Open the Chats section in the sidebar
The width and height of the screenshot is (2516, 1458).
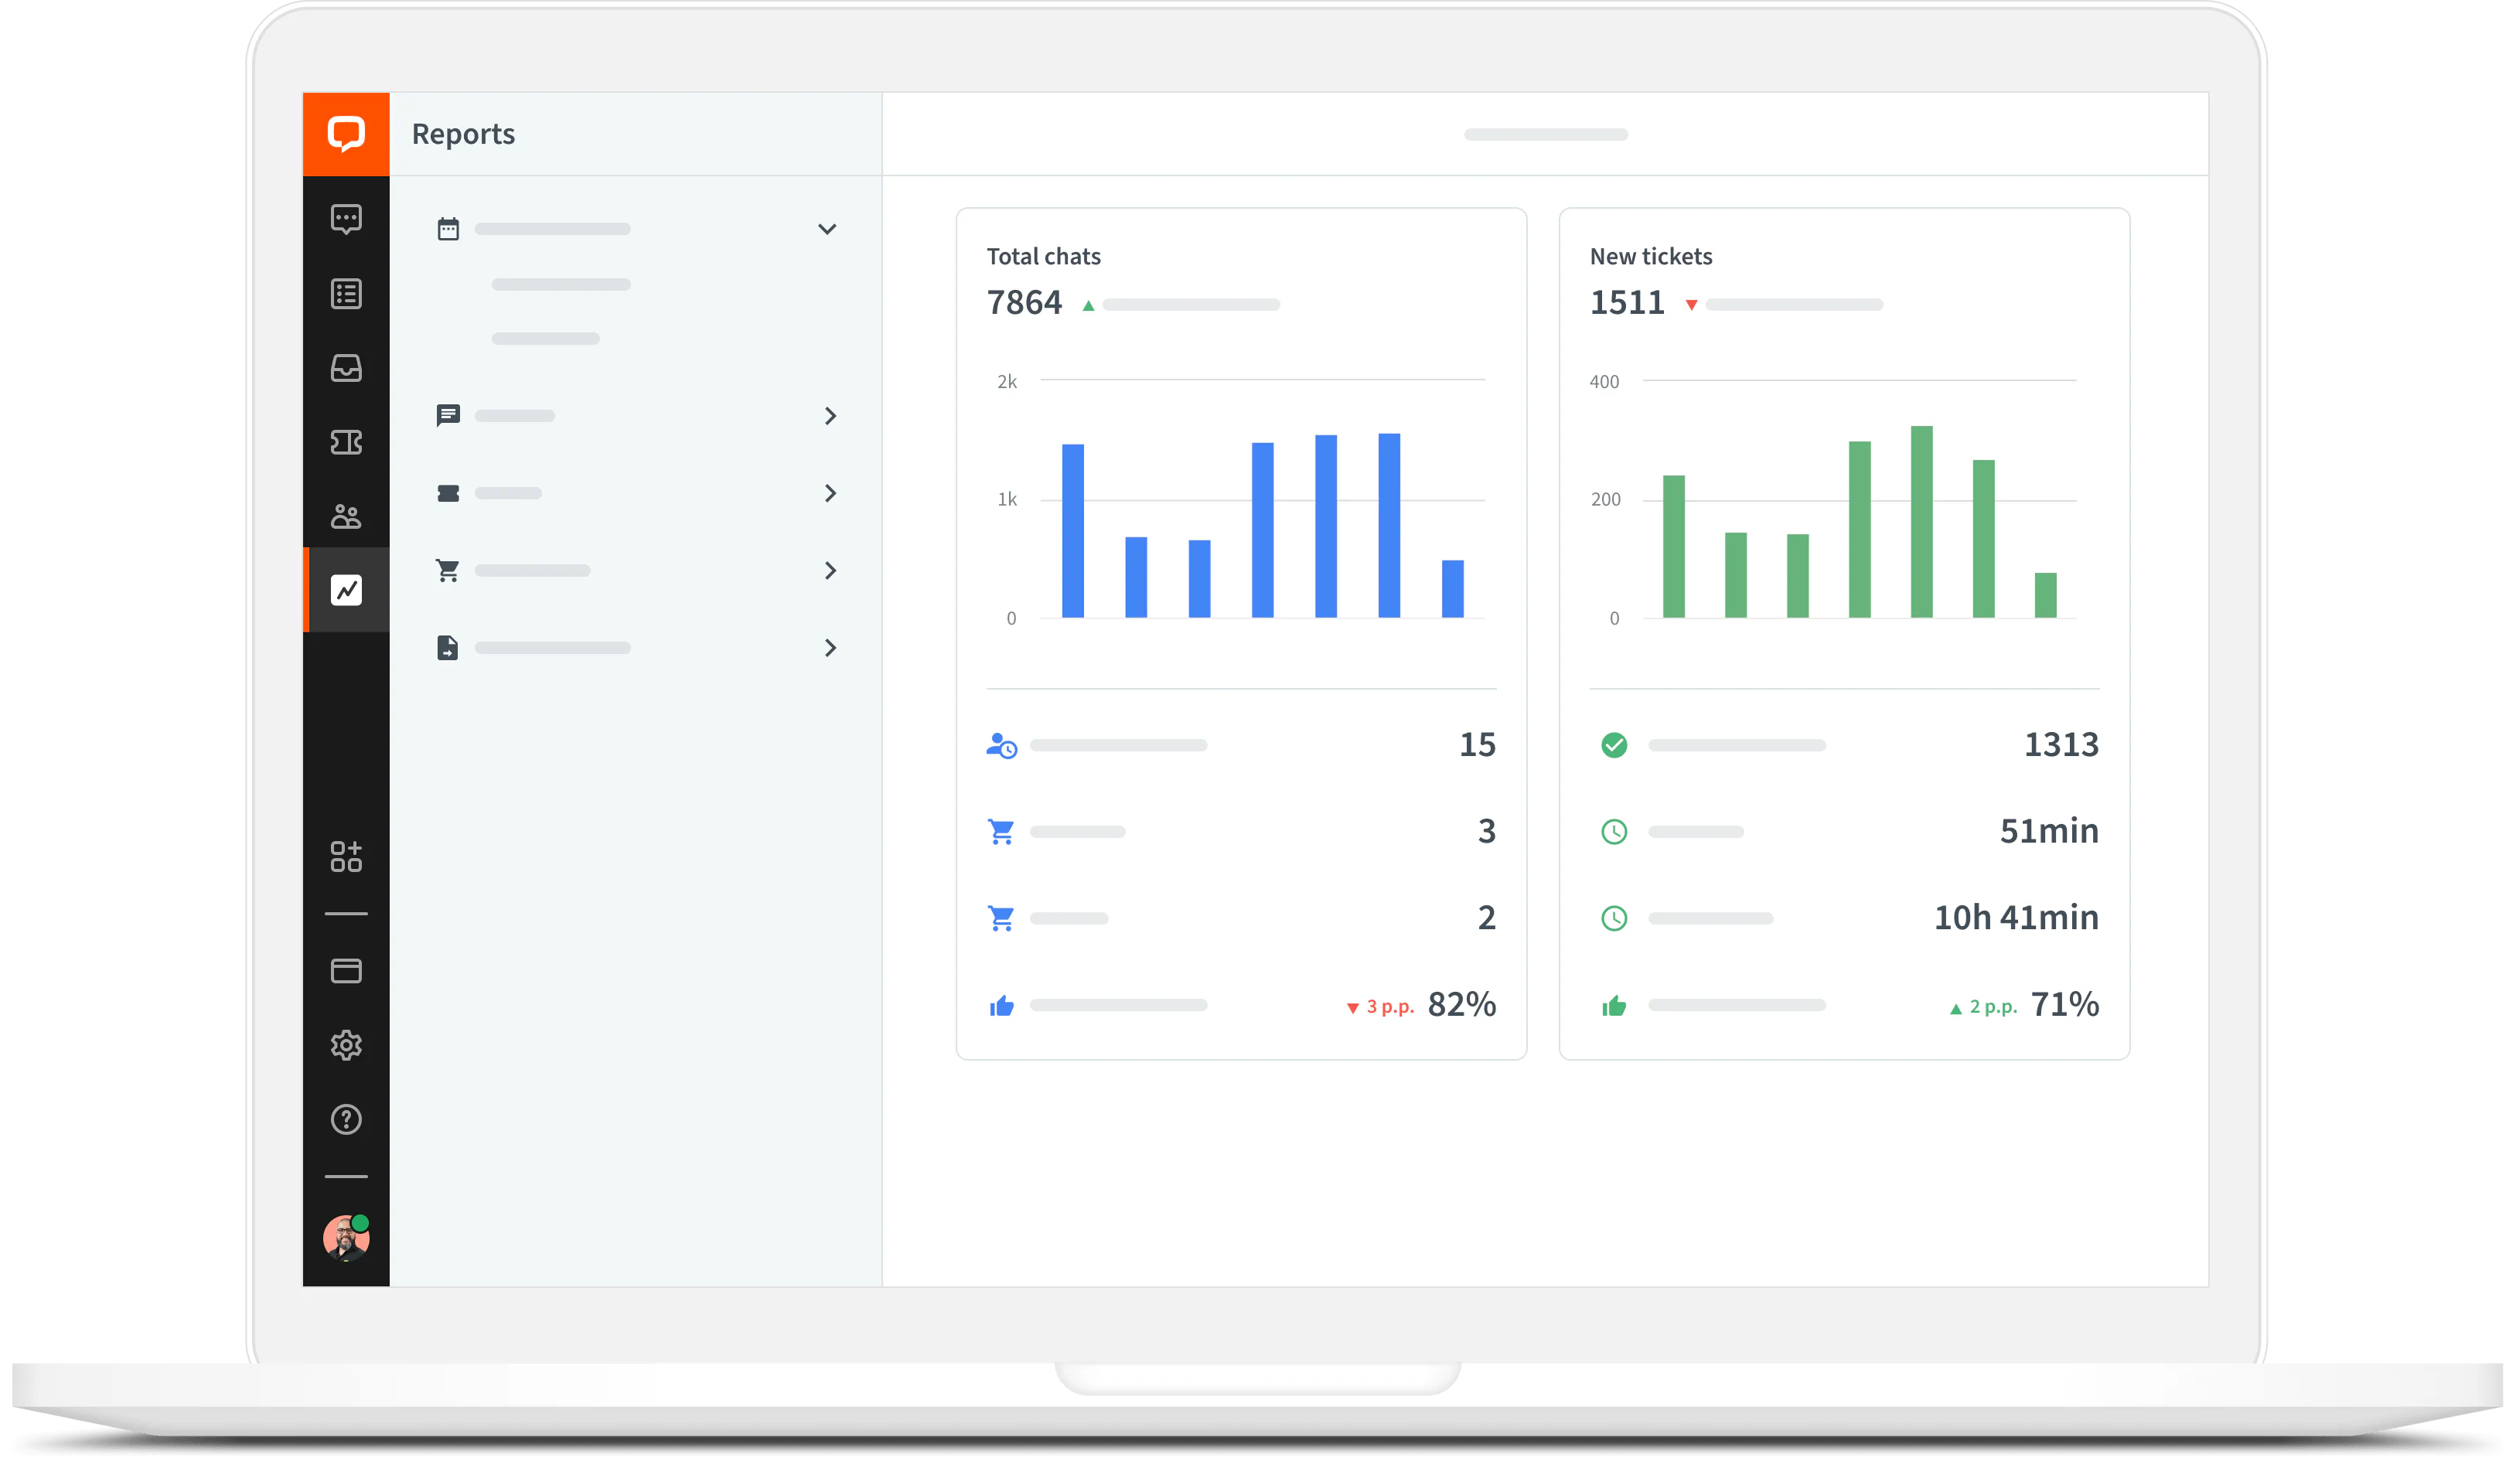(346, 219)
